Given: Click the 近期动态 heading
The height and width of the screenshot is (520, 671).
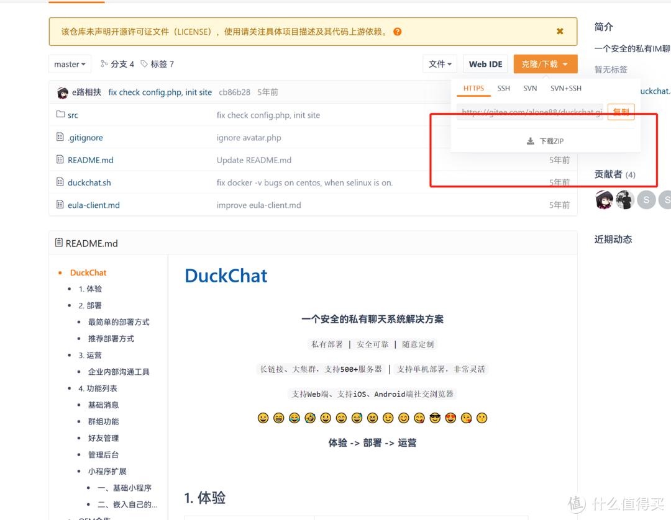Looking at the screenshot, I should pyautogui.click(x=613, y=240).
